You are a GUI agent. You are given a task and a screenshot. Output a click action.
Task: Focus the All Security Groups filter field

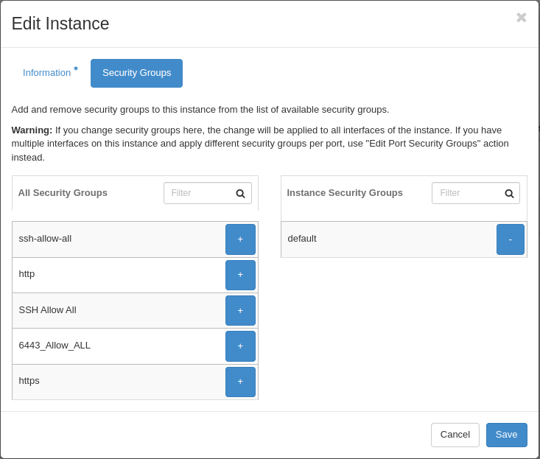(197, 193)
